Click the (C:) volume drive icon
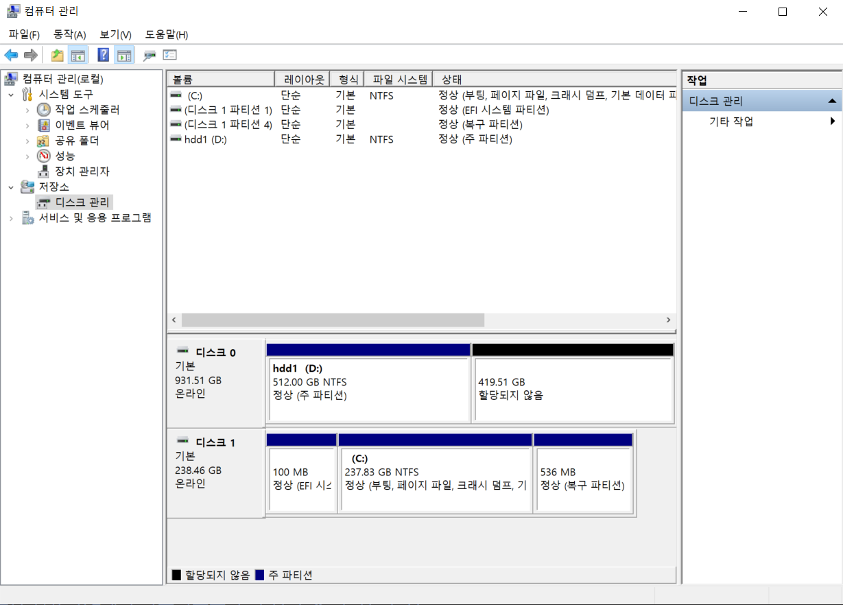Screen dimensions: 843x605 click(176, 96)
